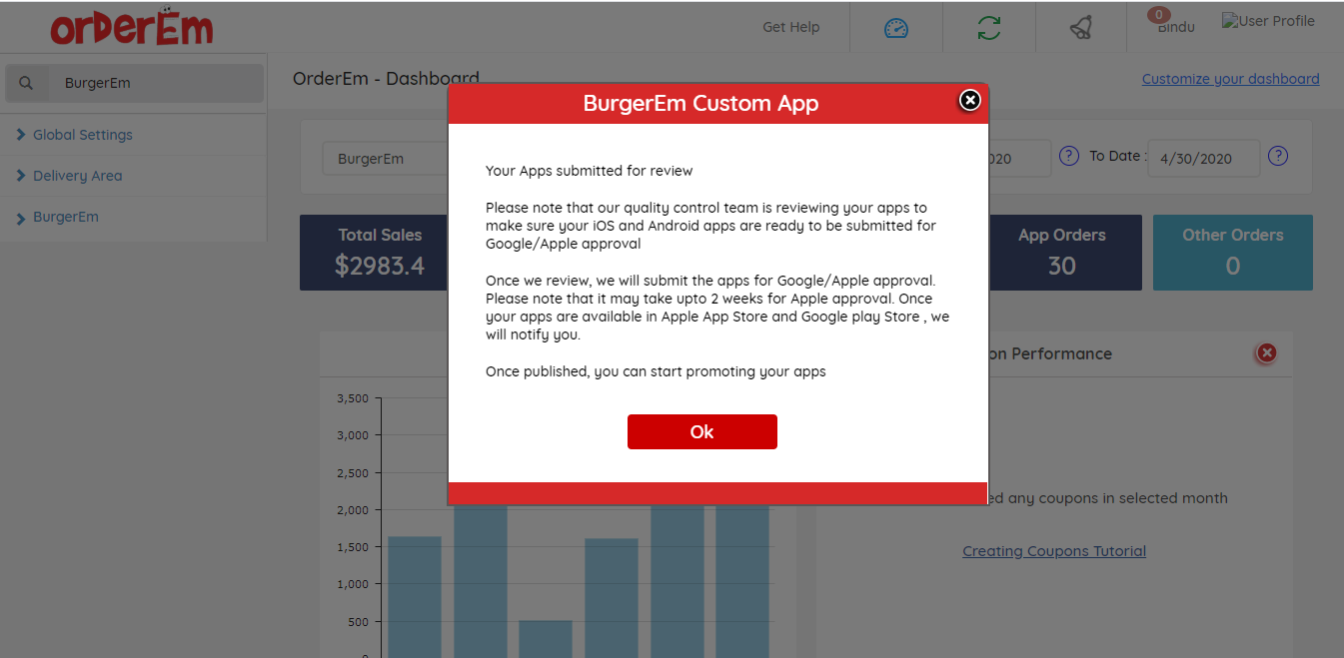Click the search magnifier icon in sidebar
This screenshot has height=658, width=1344.
tap(27, 83)
